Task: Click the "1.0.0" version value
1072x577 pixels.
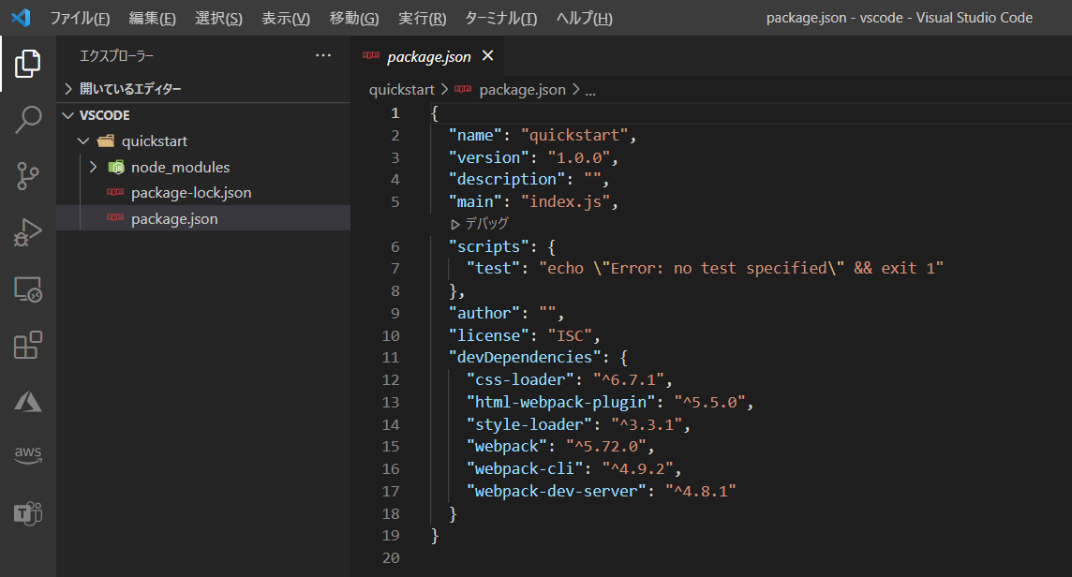Action: tap(579, 158)
